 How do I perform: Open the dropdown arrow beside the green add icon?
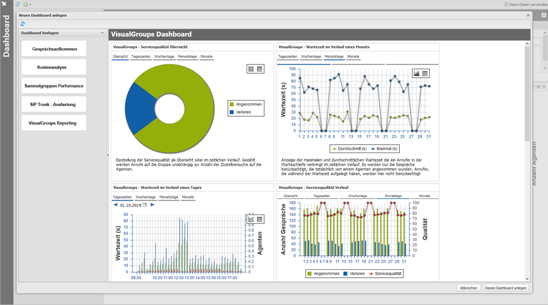click(30, 5)
